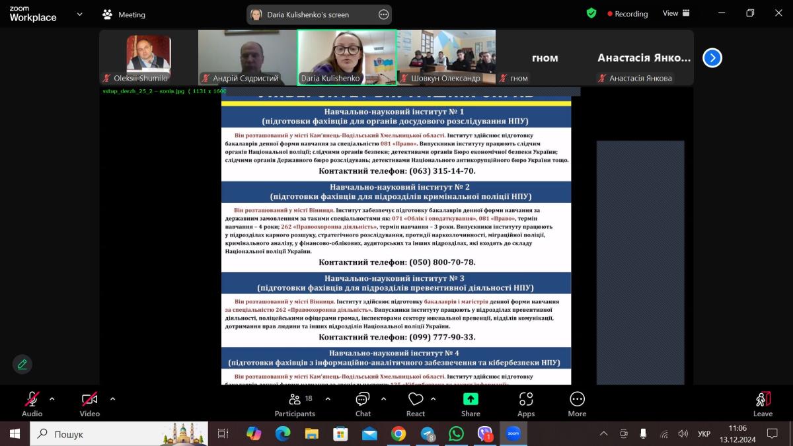Open the shared screen options ellipsis

[383, 15]
